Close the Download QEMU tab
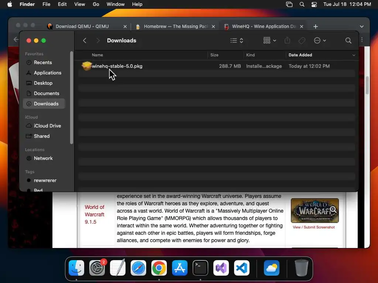This screenshot has height=283, width=378. pyautogui.click(x=125, y=27)
